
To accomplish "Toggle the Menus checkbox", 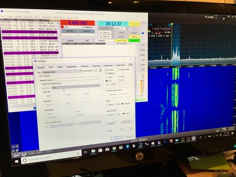I will (x=84, y=27).
